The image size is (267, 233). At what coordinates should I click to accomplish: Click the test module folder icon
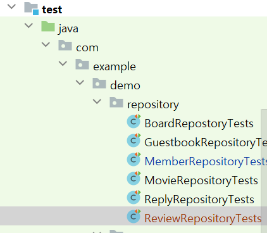point(32,9)
